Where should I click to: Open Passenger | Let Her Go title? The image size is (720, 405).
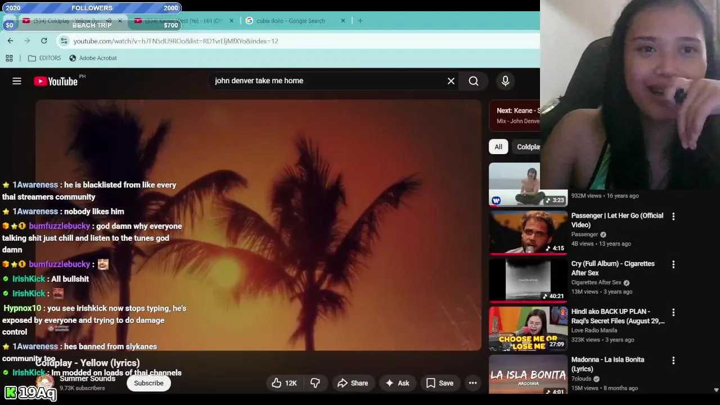pos(617,220)
